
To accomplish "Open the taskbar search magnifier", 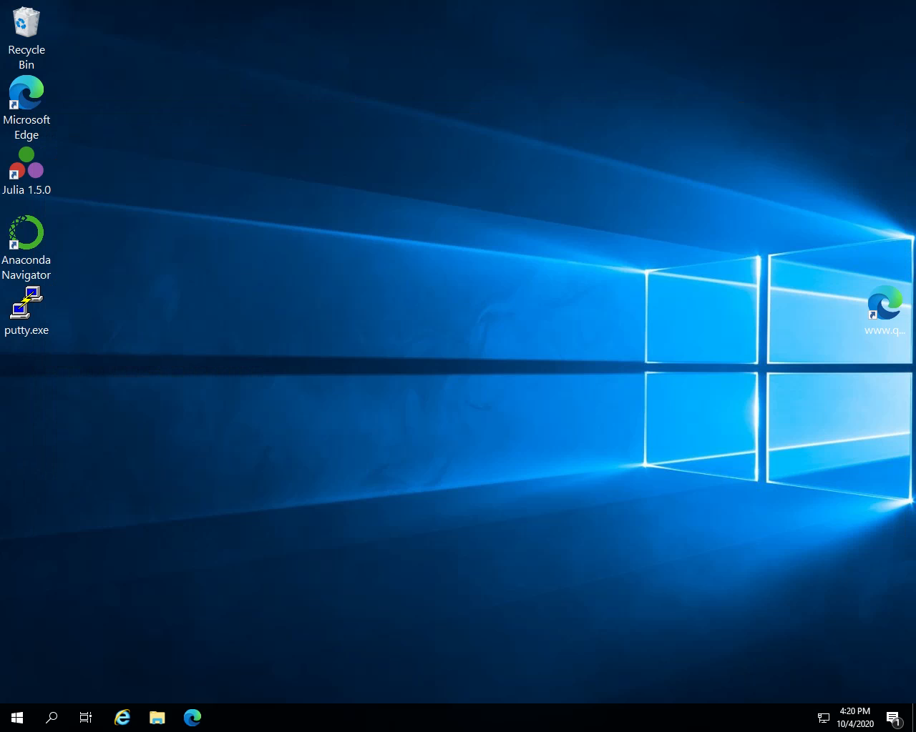I will [x=52, y=718].
